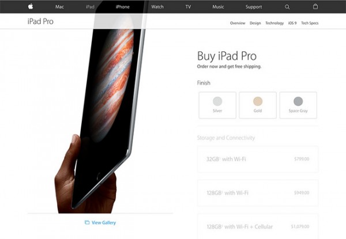Open the Mac menu item
Viewport: 346px width, 239px height.
click(59, 7)
